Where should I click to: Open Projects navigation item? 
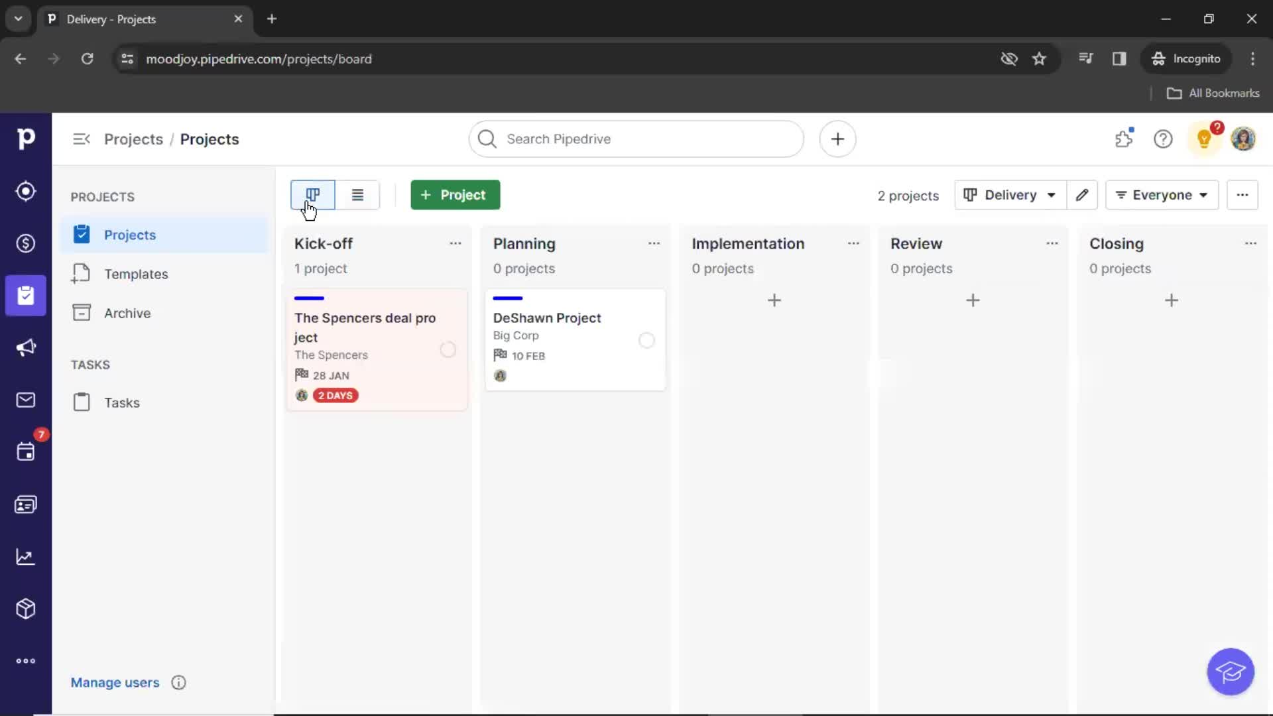(129, 234)
